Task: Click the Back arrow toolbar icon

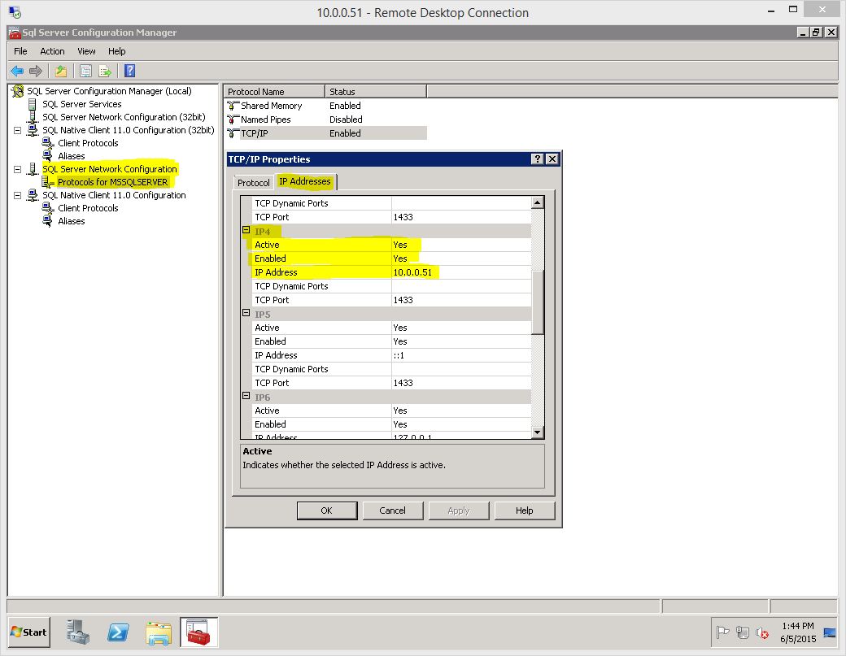Action: point(17,71)
